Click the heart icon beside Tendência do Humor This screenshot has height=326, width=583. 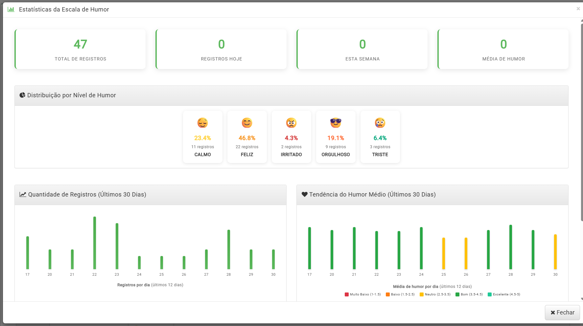tap(304, 195)
